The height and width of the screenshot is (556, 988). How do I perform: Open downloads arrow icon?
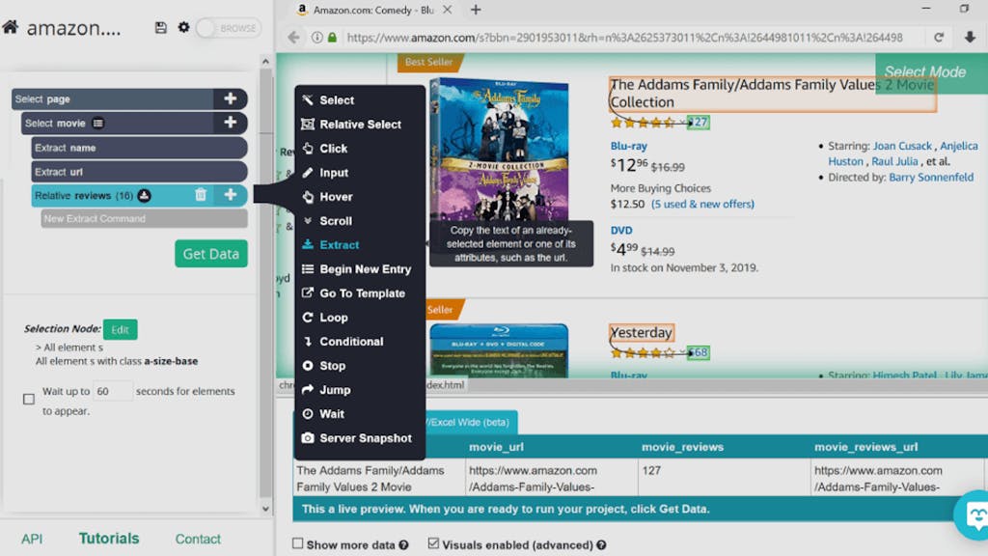click(970, 38)
